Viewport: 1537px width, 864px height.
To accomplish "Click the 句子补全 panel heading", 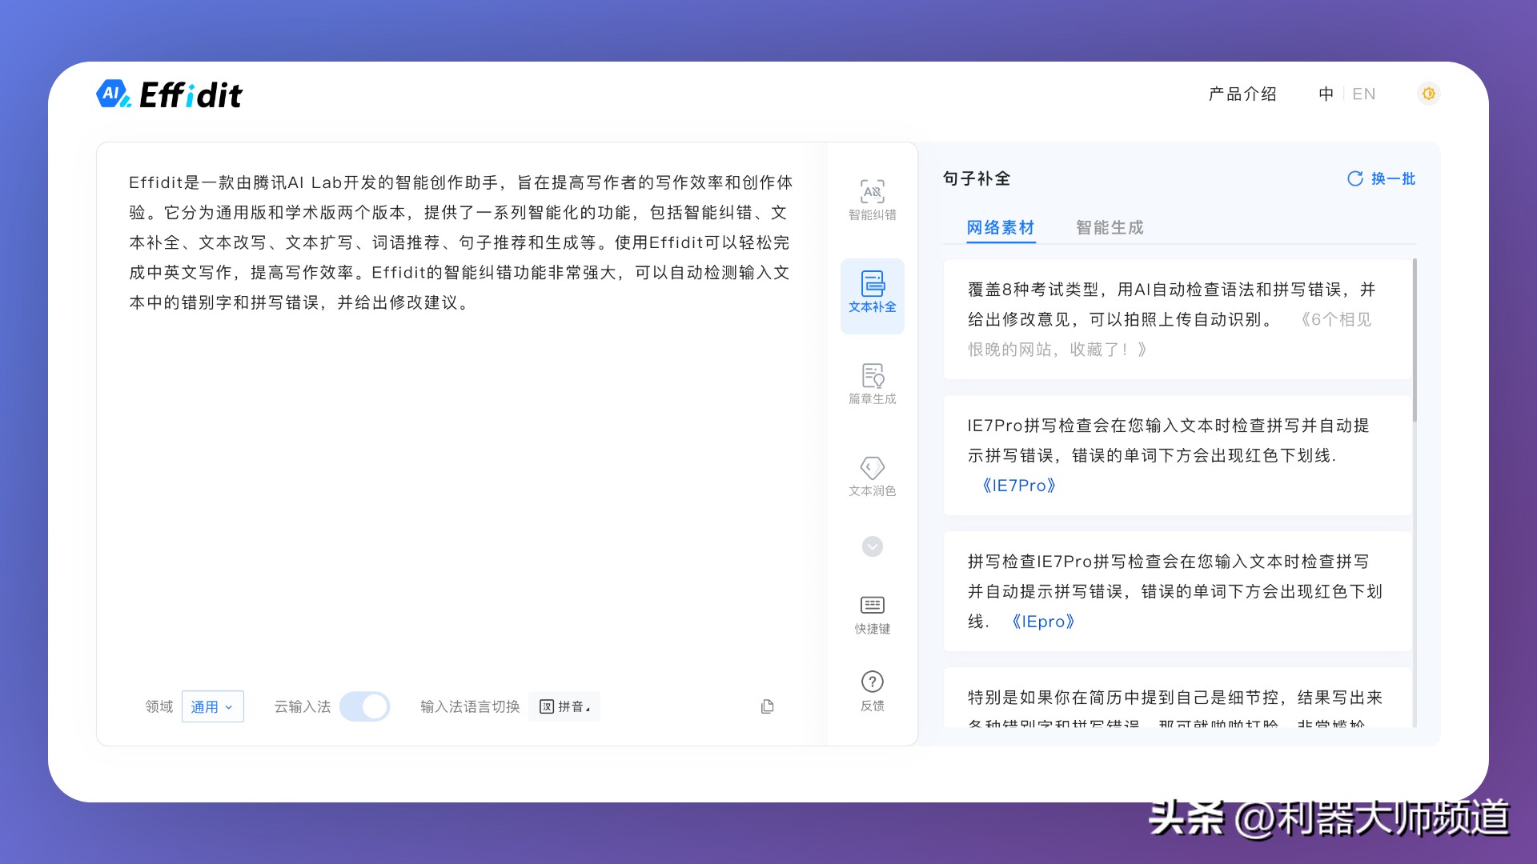I will tap(977, 178).
